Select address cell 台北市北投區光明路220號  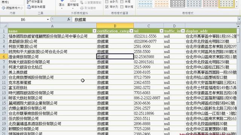211,41
